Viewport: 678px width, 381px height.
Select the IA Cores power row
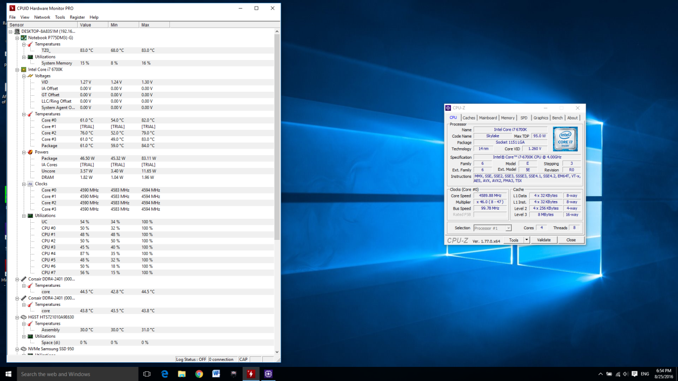(x=141, y=165)
